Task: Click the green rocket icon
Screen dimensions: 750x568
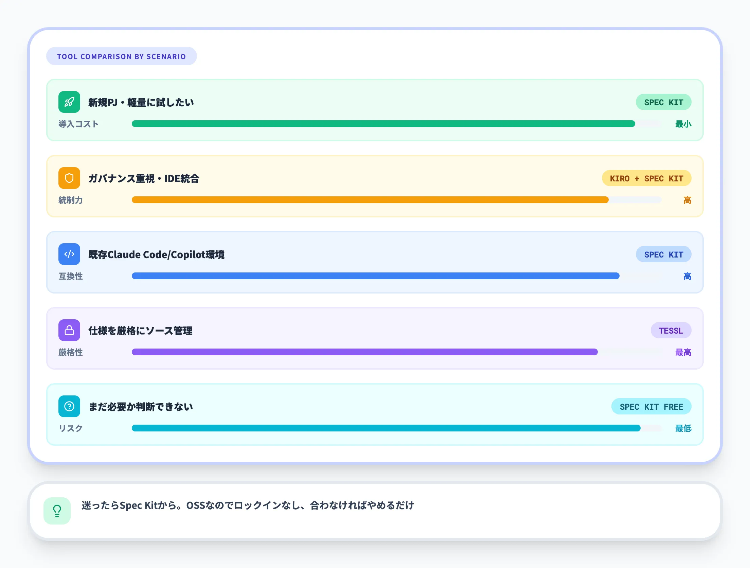Action: [x=69, y=102]
